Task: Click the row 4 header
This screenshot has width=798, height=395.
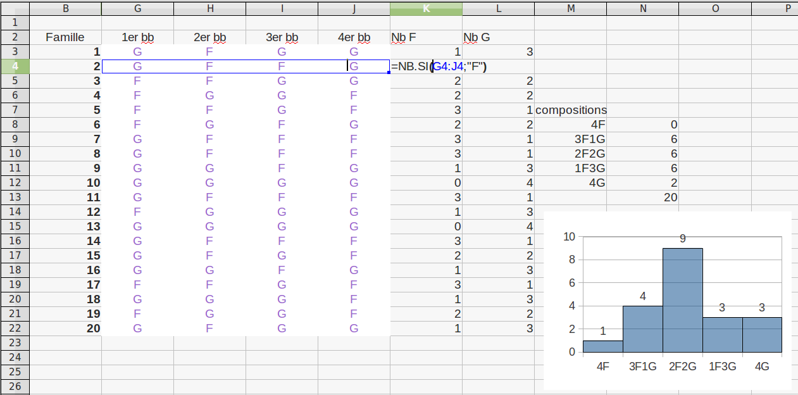Action: point(15,66)
